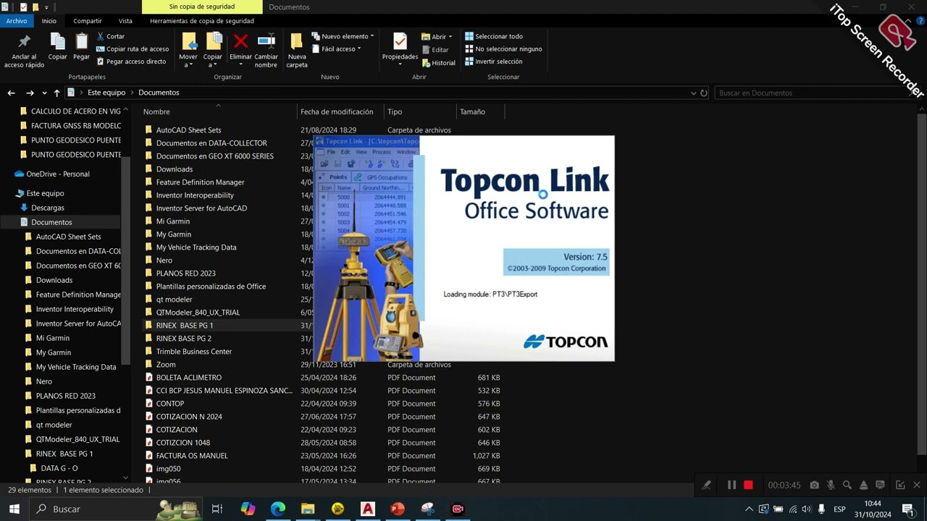Click Pegar acceso directo
This screenshot has width=927, height=521.
[130, 62]
